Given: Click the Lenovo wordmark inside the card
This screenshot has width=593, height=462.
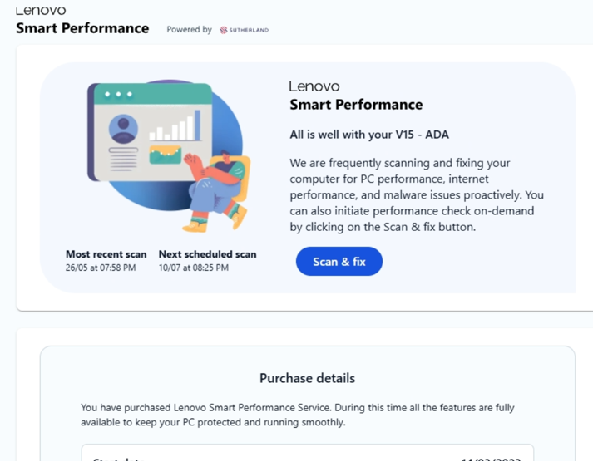Looking at the screenshot, I should (x=314, y=86).
